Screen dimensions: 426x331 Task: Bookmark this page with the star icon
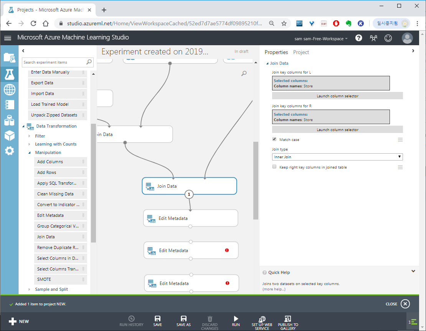[284, 23]
